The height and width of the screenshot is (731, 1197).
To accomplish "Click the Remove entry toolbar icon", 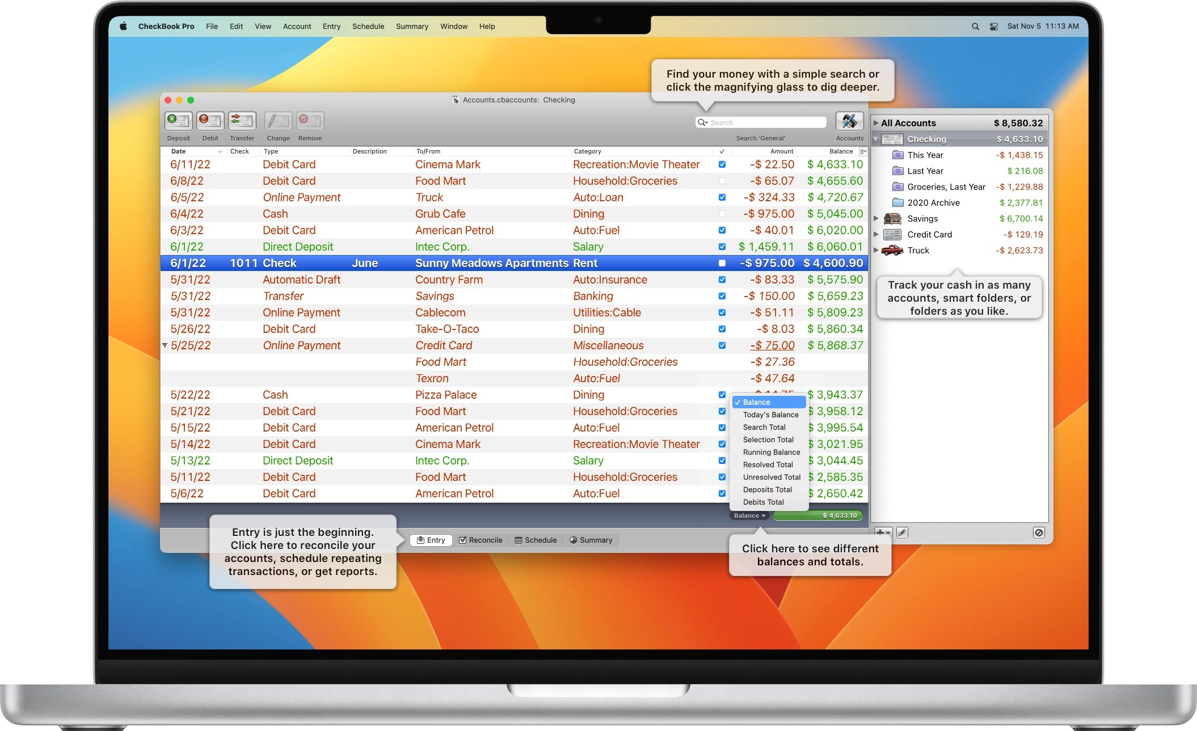I will click(x=310, y=121).
